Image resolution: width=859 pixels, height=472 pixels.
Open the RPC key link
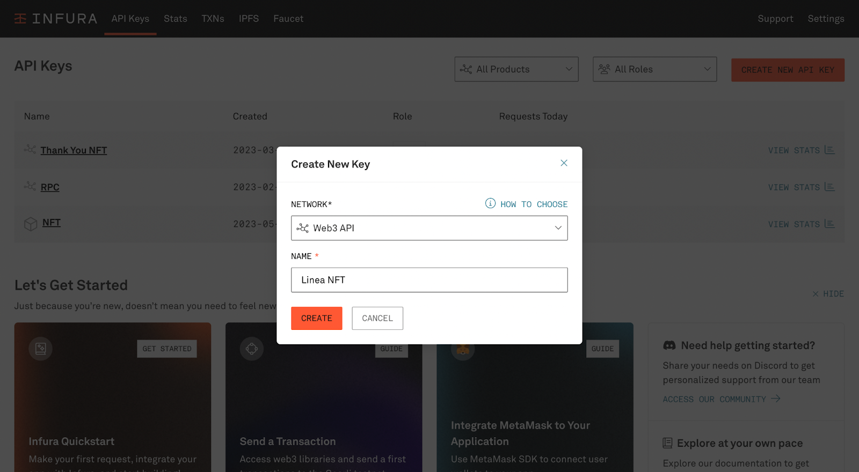point(50,187)
